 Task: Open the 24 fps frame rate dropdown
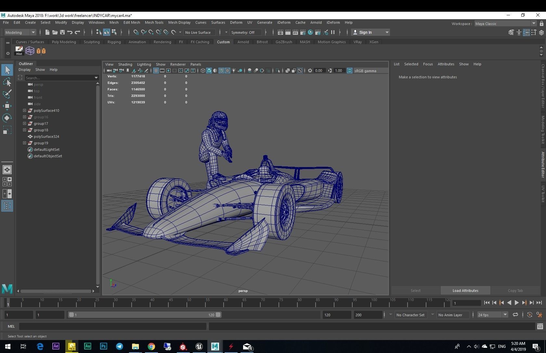tap(492, 315)
